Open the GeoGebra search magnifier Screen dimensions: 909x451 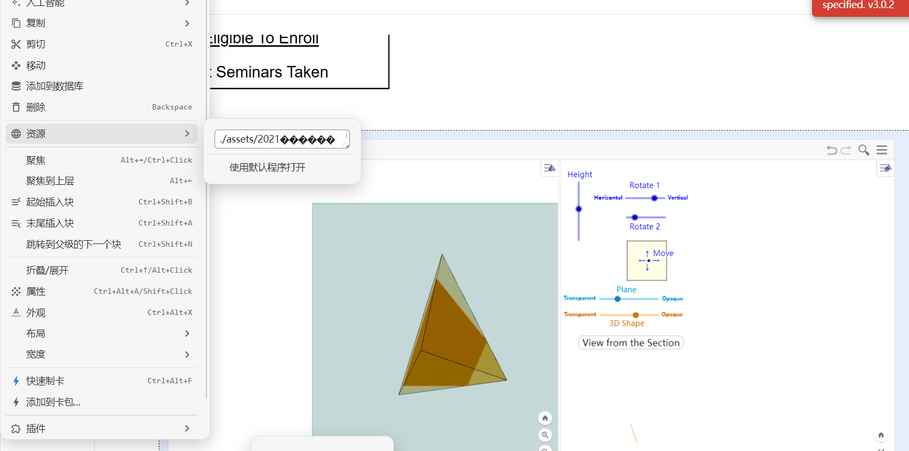[863, 150]
